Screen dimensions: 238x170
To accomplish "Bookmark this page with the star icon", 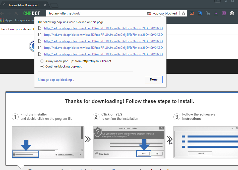I will (184, 13).
